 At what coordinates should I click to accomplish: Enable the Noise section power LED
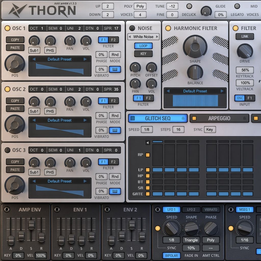click(x=132, y=28)
